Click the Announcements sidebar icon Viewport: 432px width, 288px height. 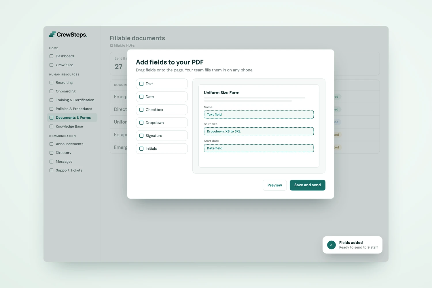51,144
